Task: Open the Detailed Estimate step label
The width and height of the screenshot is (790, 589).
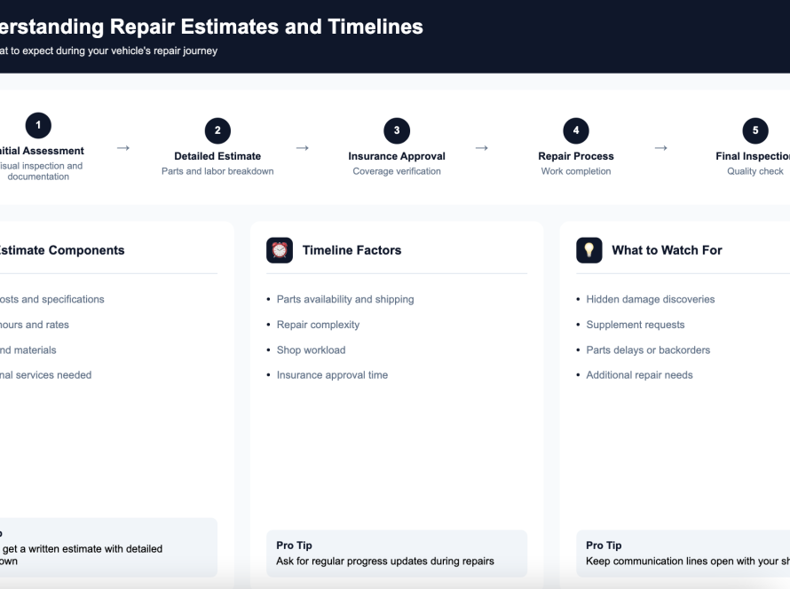Action: [x=217, y=155]
